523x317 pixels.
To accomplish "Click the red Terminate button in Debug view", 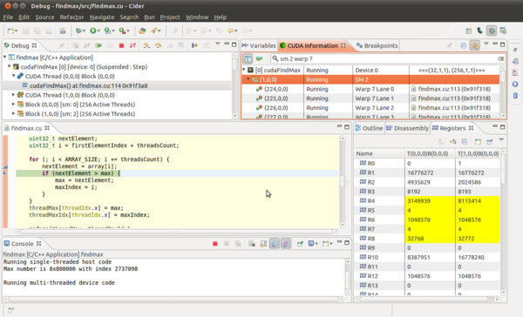I will click(x=121, y=45).
